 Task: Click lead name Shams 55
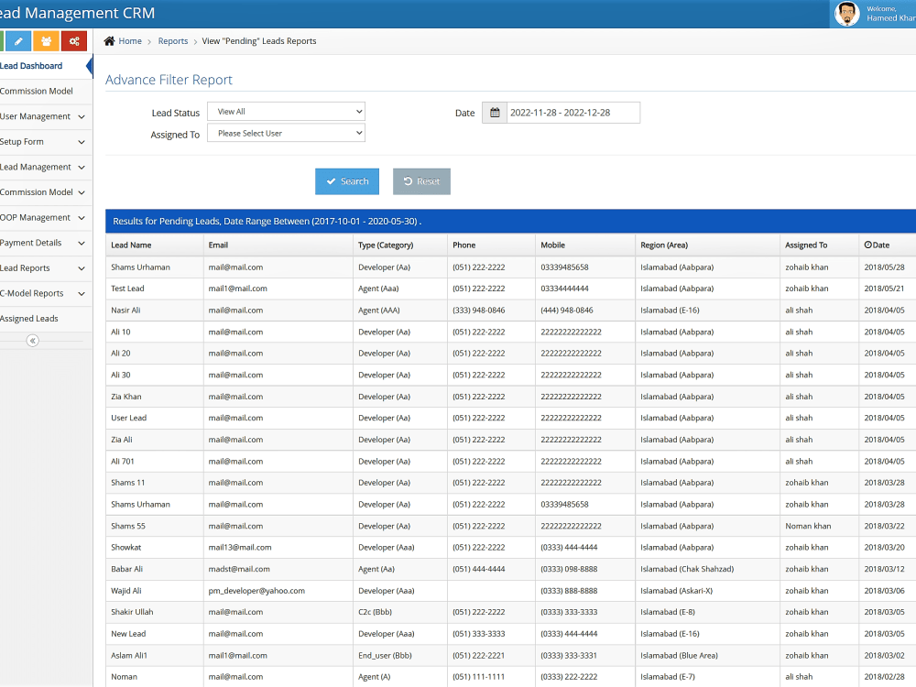128,526
